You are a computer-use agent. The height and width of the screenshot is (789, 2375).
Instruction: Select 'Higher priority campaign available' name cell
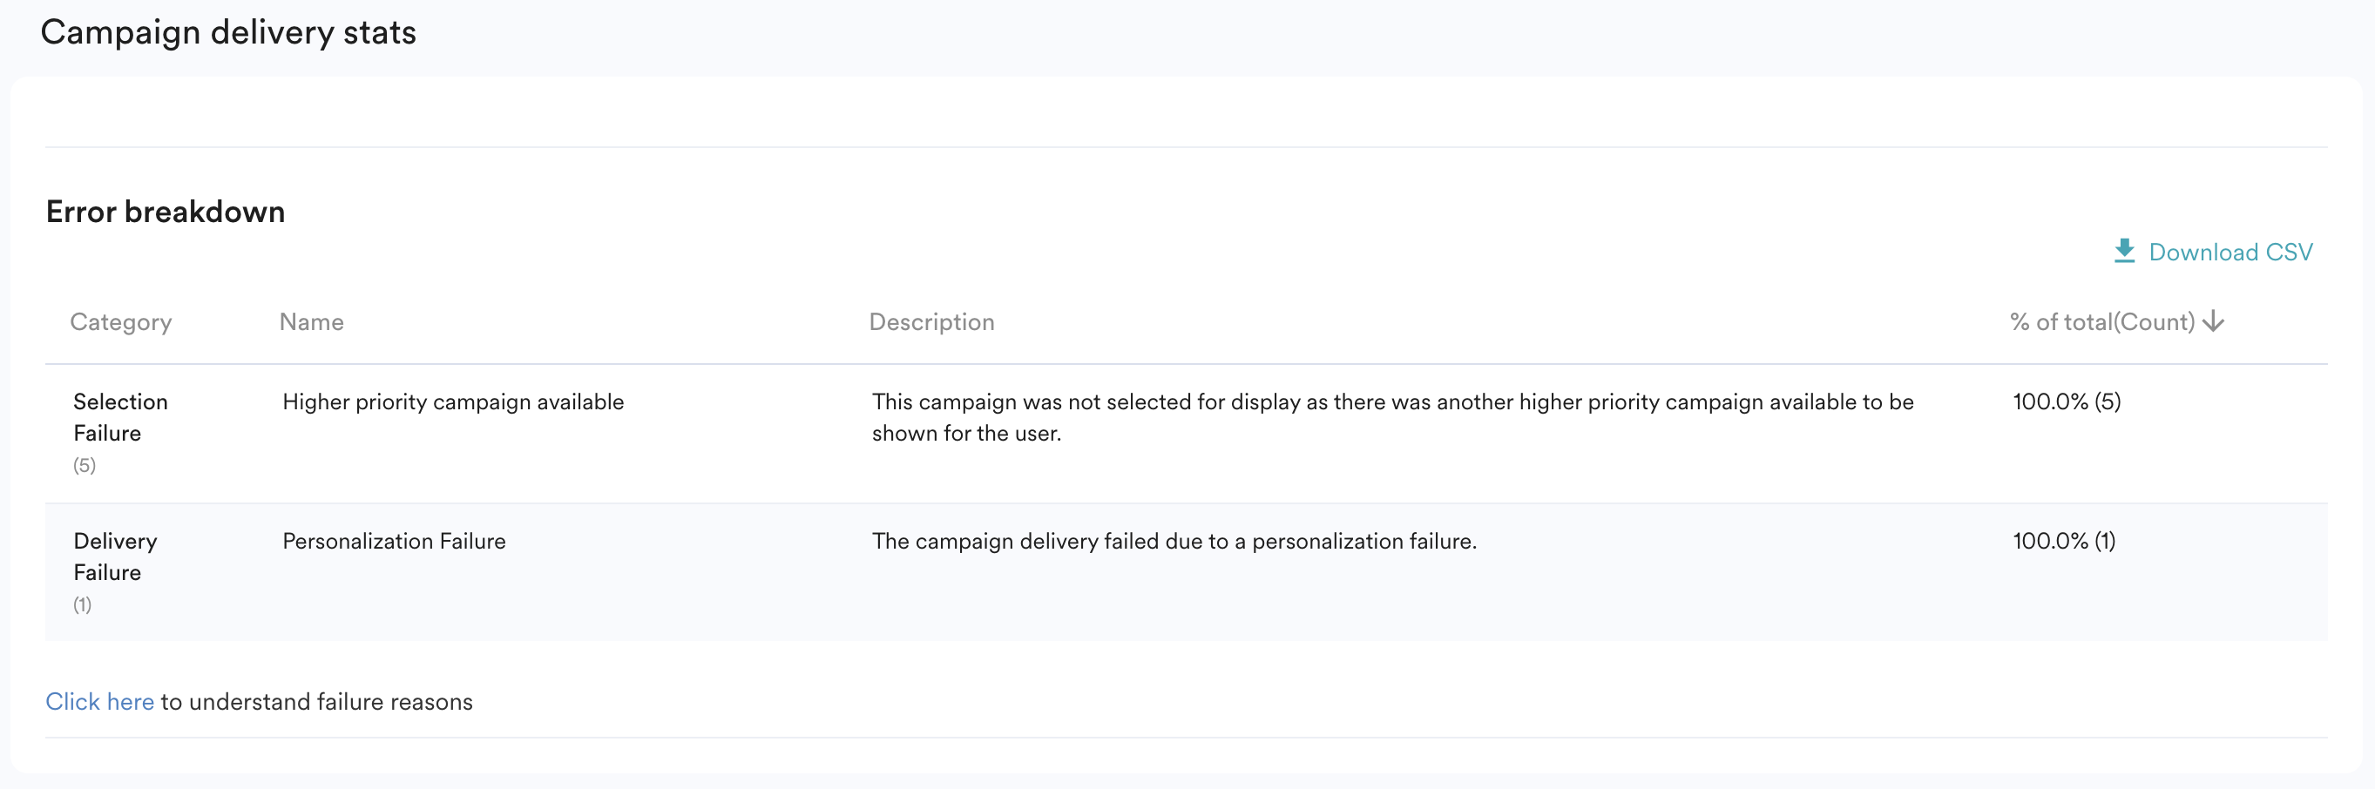click(453, 401)
